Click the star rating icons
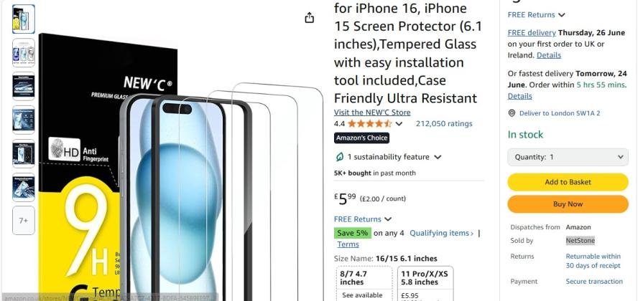 tap(369, 123)
